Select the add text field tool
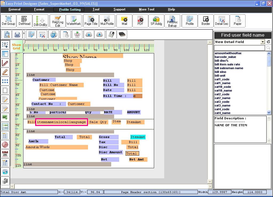The width and height of the screenshot is (273, 197). 5,45
